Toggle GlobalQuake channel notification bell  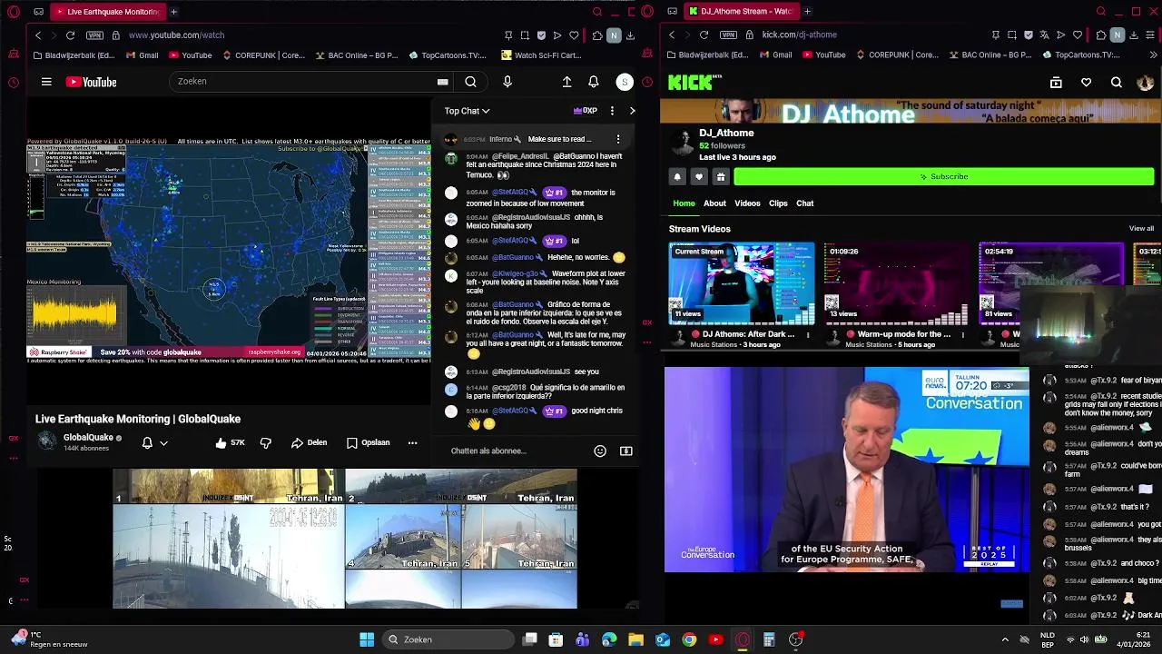147,442
